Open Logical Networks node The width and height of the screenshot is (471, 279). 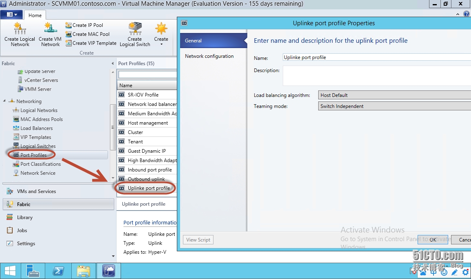pyautogui.click(x=39, y=110)
